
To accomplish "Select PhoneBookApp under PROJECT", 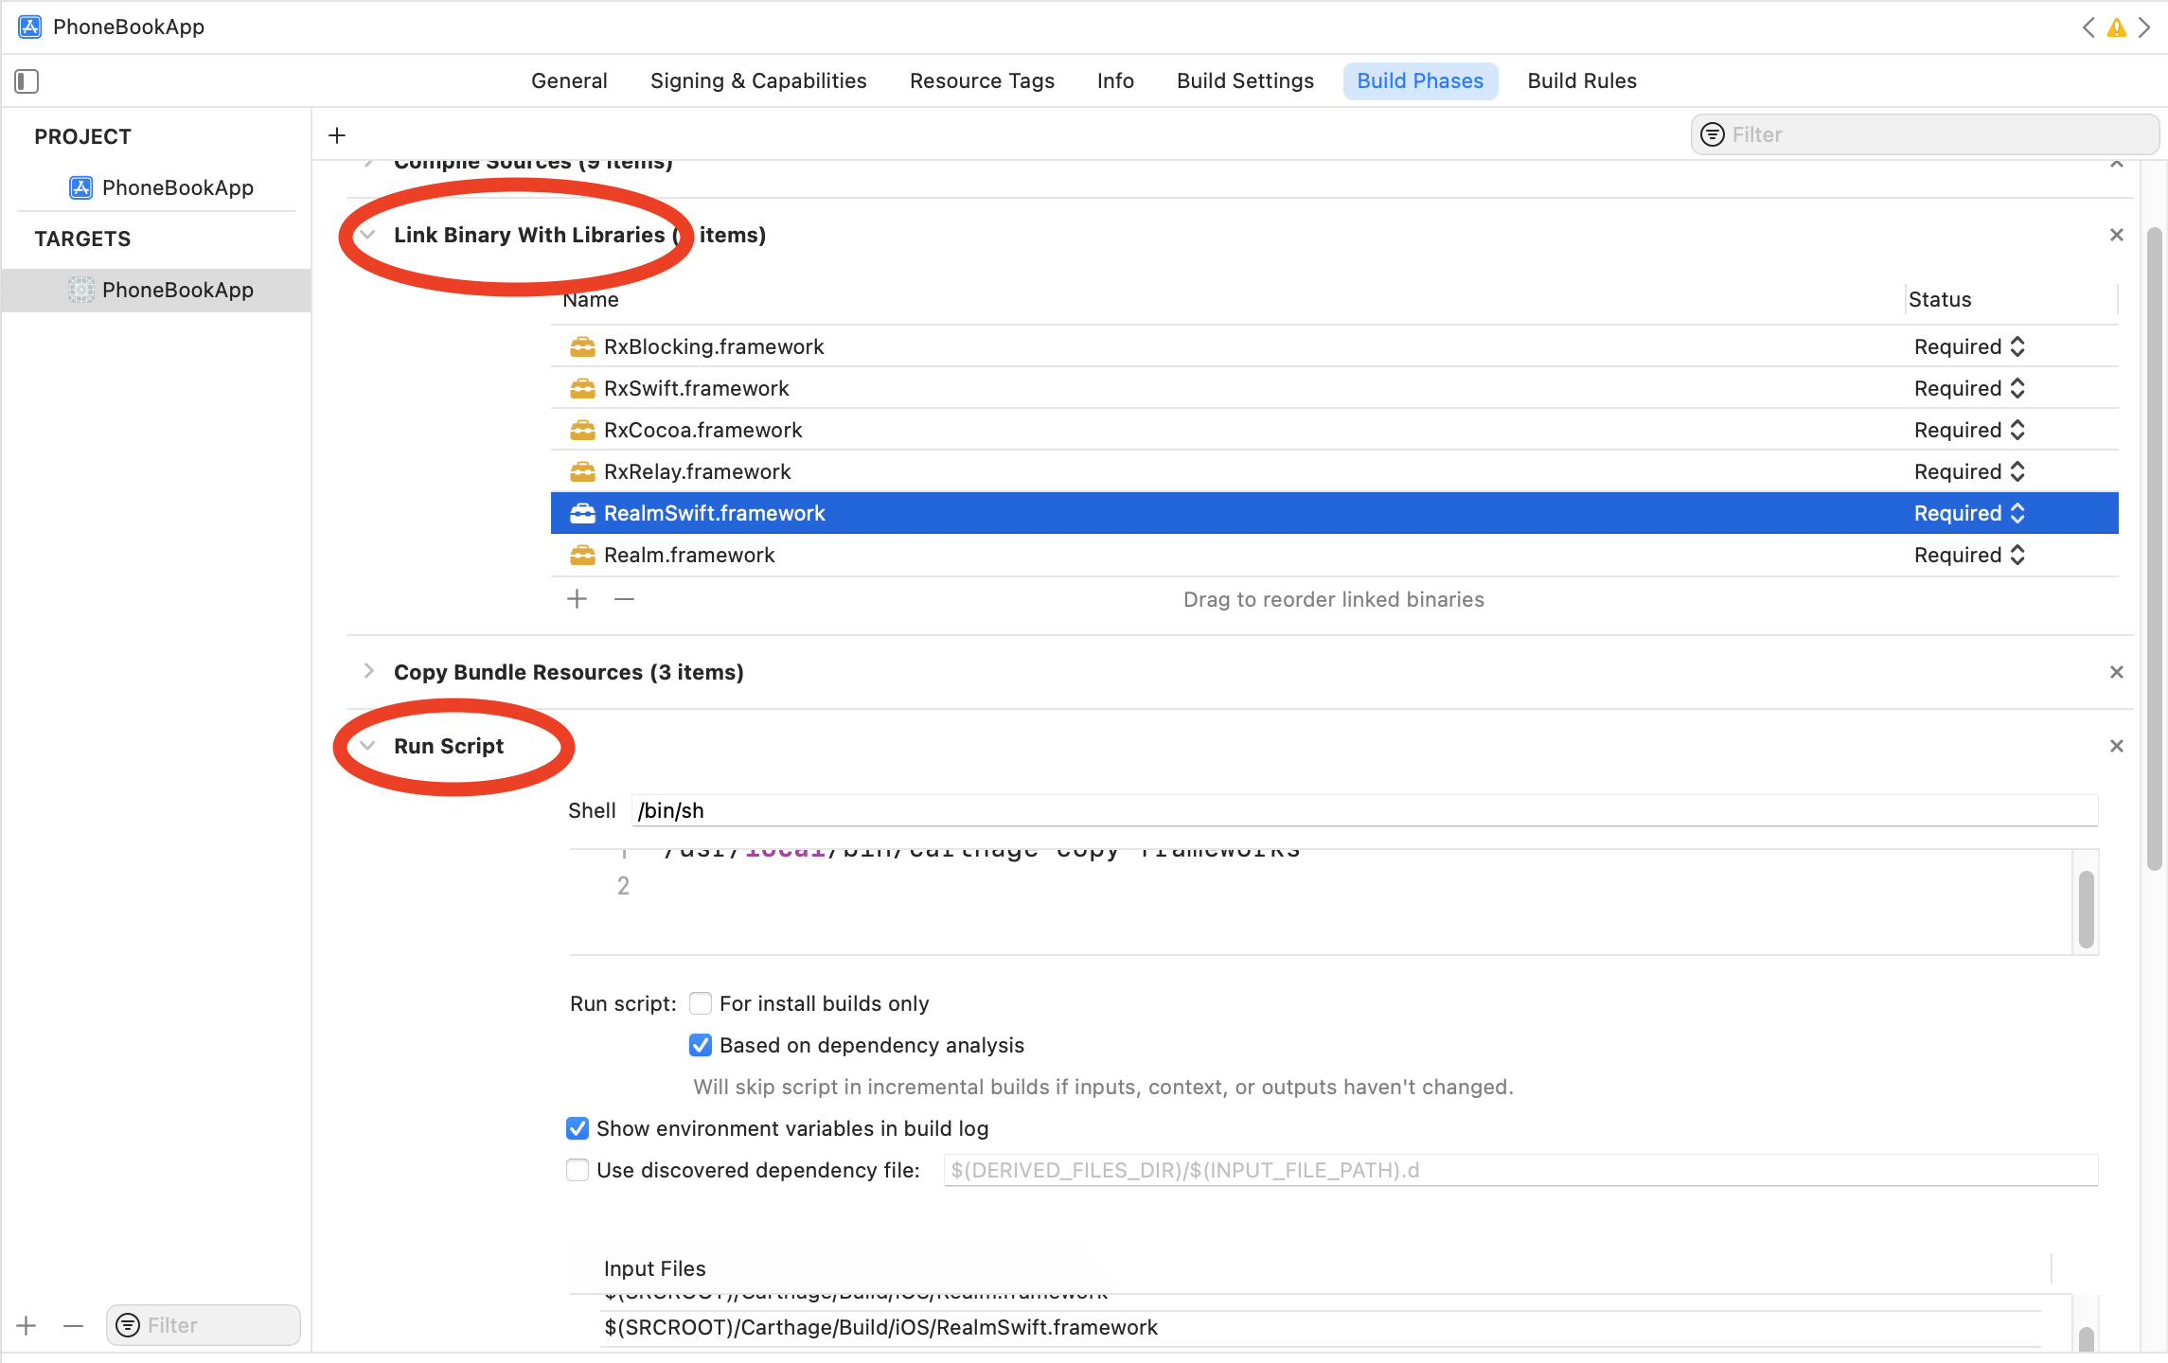I will point(156,187).
